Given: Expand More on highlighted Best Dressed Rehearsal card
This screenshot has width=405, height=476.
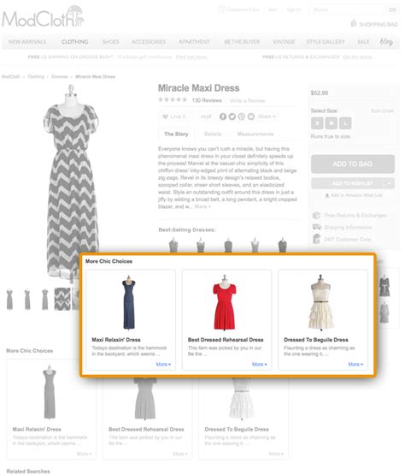Looking at the screenshot, I should coord(259,365).
